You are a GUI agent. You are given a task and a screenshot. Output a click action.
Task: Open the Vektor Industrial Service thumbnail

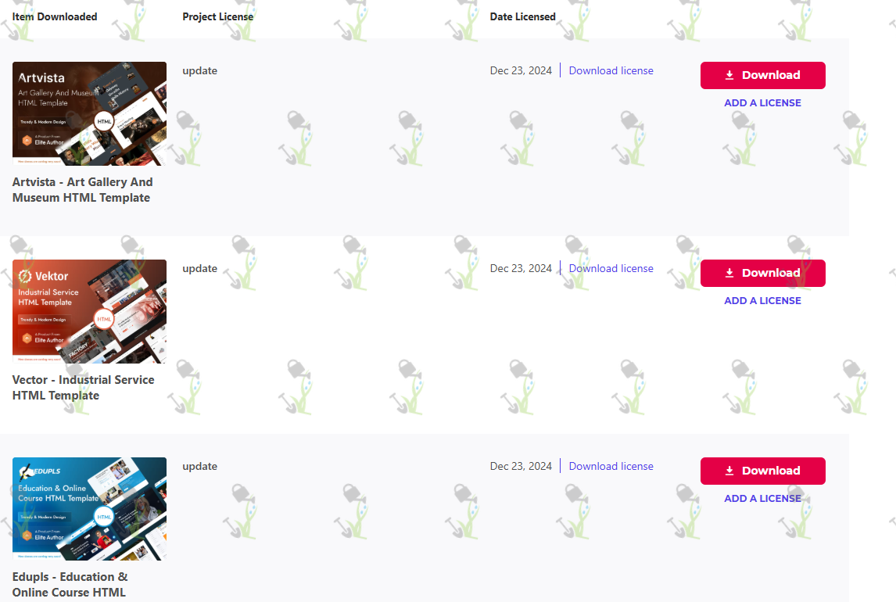(90, 311)
